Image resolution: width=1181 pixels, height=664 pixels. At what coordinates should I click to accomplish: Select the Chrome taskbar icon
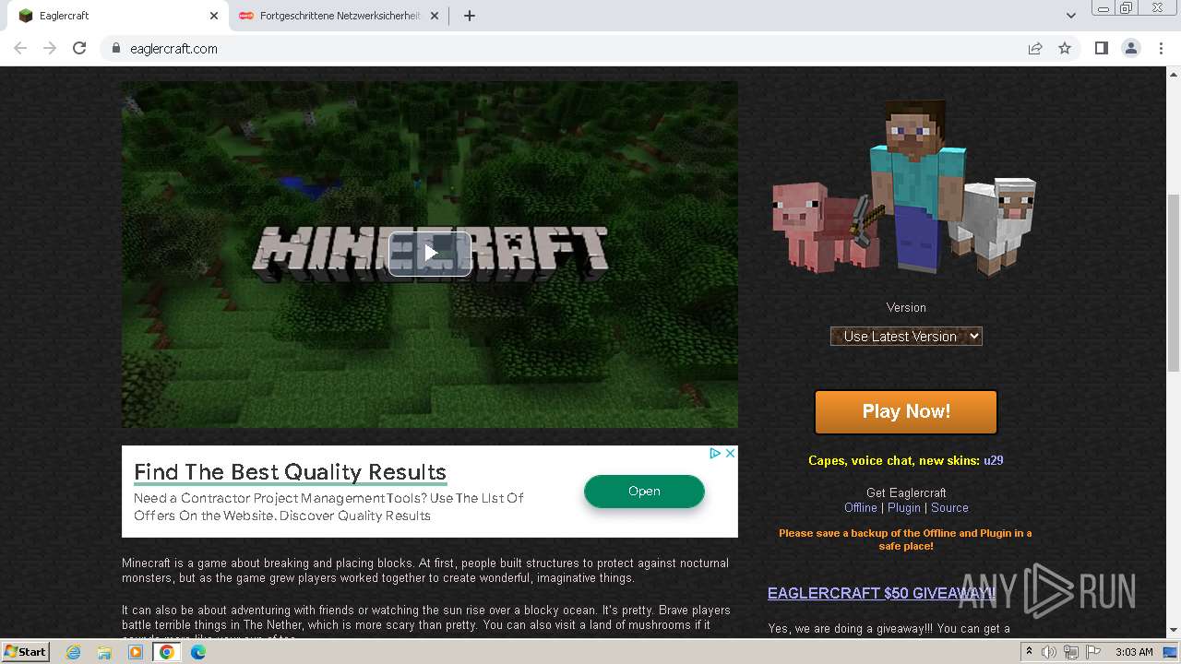point(167,652)
